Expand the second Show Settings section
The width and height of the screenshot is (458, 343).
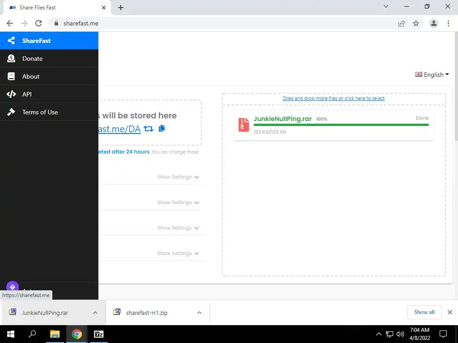178,202
